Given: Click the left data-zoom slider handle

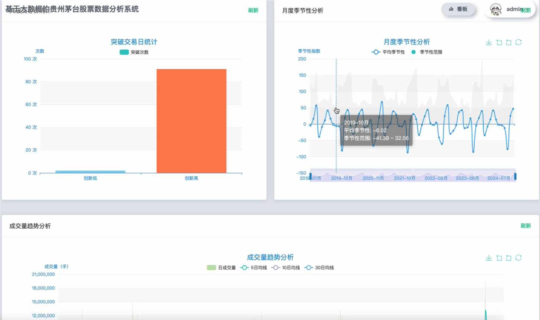Looking at the screenshot, I should click(311, 177).
